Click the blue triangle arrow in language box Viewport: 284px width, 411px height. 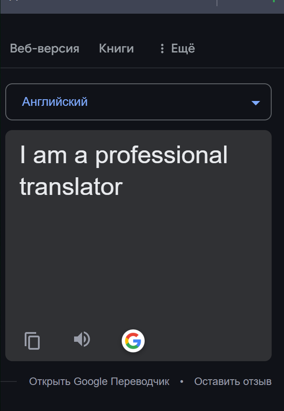(x=255, y=103)
